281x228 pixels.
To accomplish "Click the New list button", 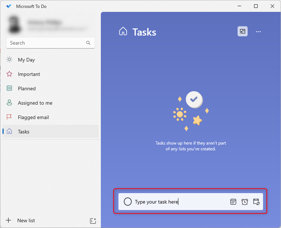I will click(x=26, y=220).
